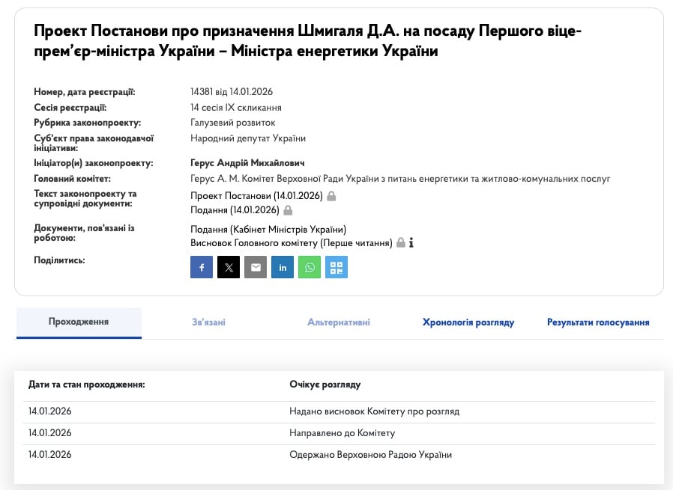Image resolution: width=673 pixels, height=490 pixels.
Task: Click the info icon after Висновок Головного комітету
Action: coord(411,243)
